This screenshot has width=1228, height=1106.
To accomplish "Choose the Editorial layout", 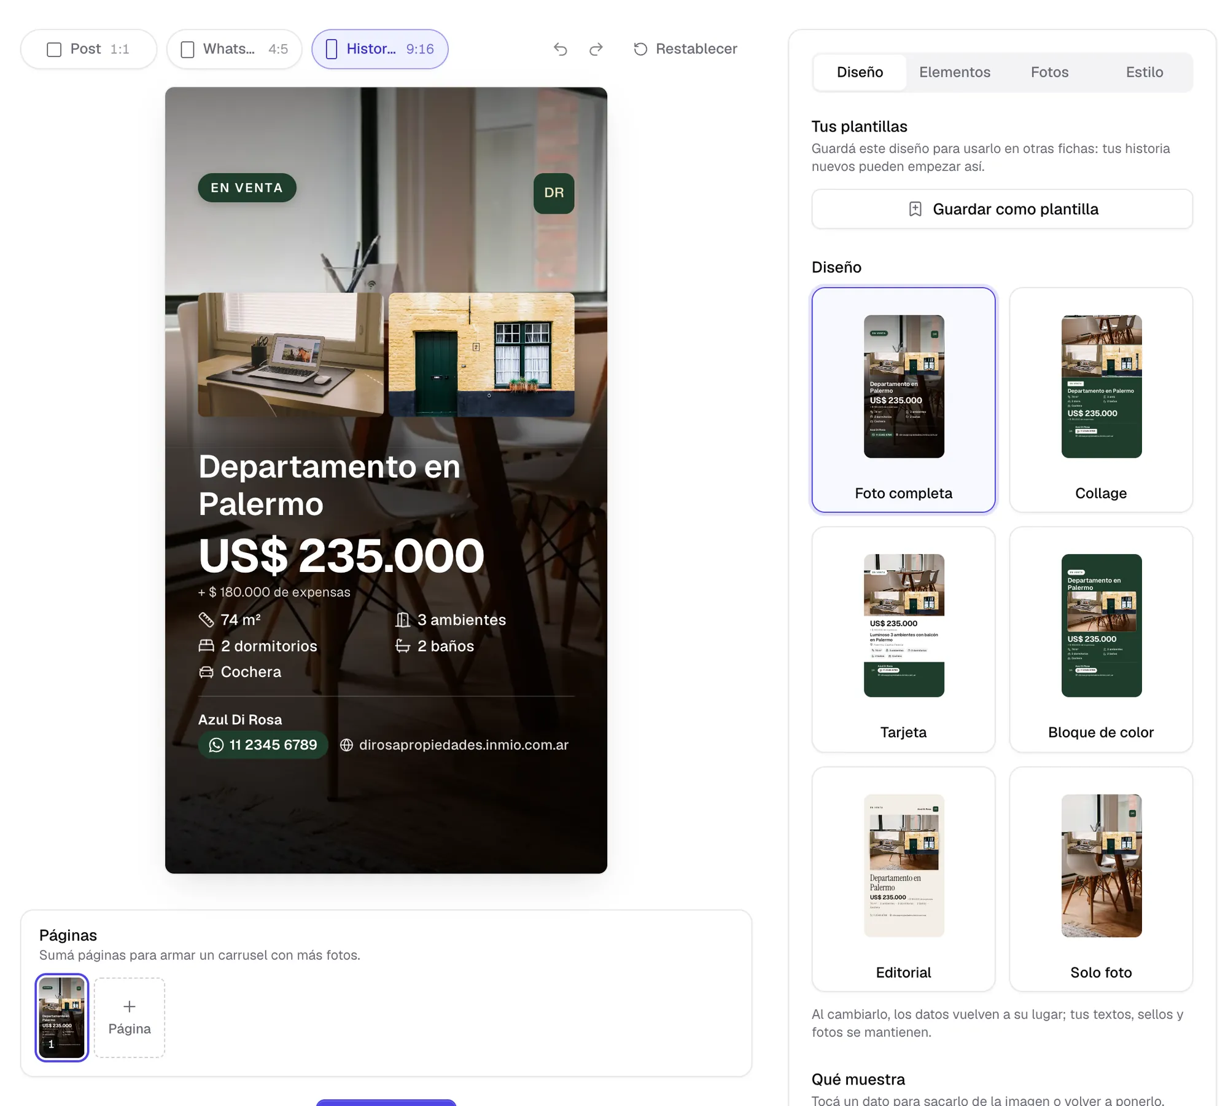I will [903, 879].
